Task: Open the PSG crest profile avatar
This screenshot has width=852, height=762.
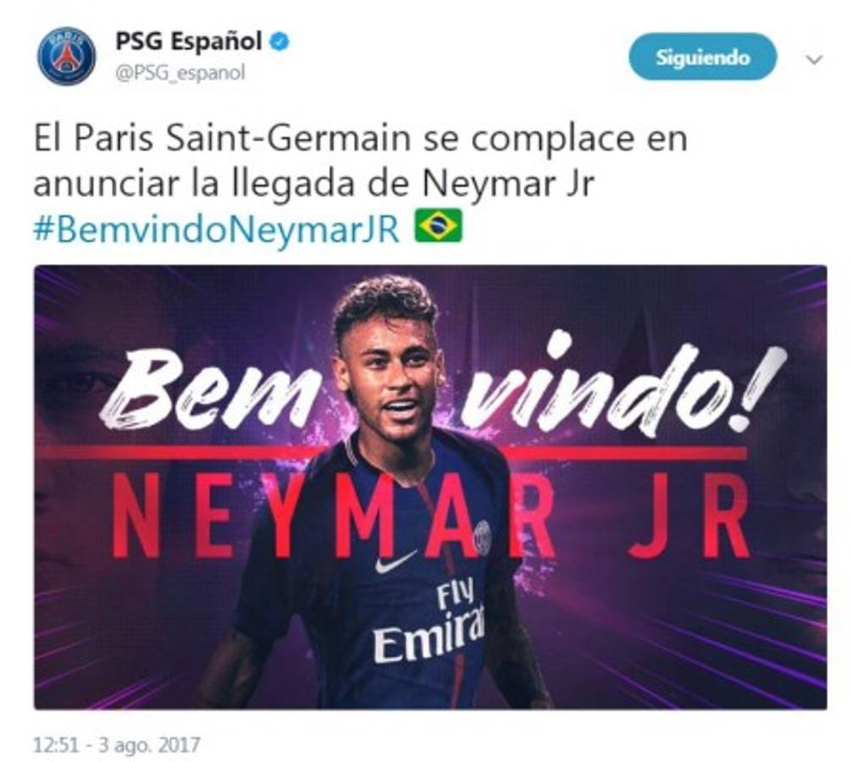Action: tap(66, 56)
